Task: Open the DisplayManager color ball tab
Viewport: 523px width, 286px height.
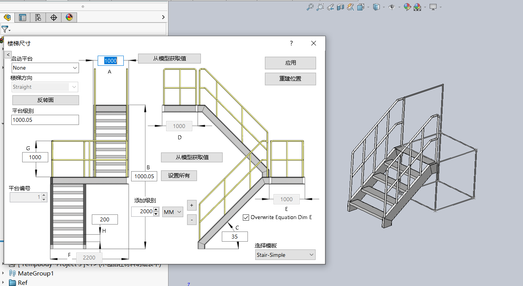Action: click(69, 18)
